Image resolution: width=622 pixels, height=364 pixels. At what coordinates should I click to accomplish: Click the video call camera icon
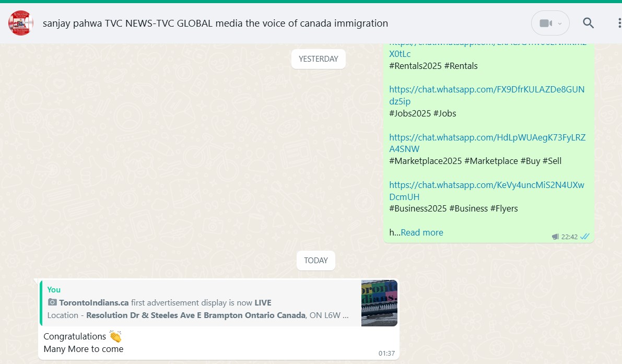point(545,24)
